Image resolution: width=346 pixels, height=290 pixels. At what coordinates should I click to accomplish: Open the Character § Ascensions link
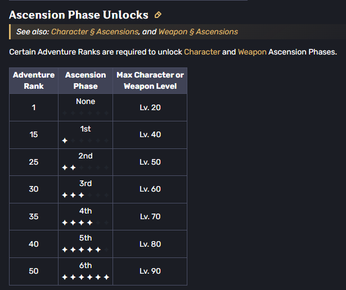95,31
